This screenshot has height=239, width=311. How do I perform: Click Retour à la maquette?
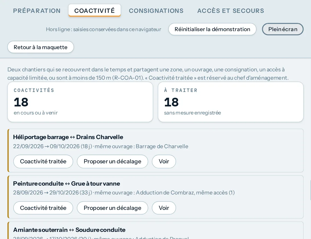(41, 47)
